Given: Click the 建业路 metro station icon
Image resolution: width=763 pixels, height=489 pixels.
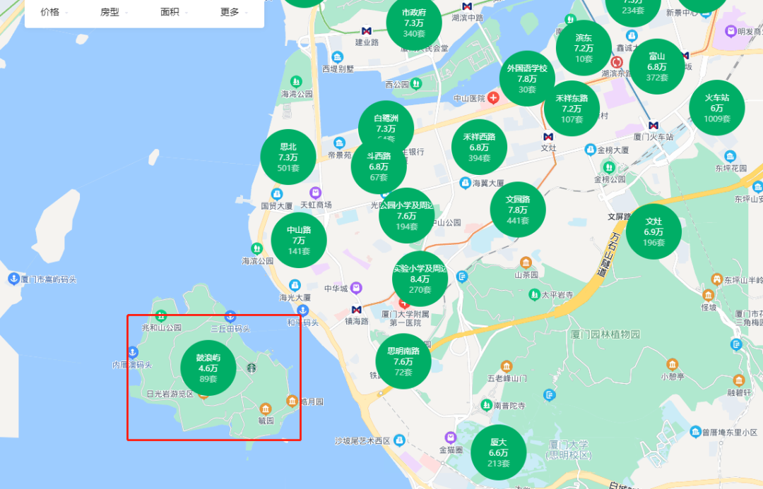Looking at the screenshot, I should click(x=367, y=31).
